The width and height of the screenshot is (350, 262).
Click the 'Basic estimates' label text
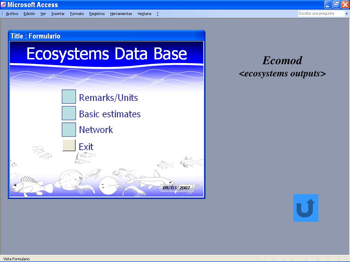pyautogui.click(x=110, y=114)
